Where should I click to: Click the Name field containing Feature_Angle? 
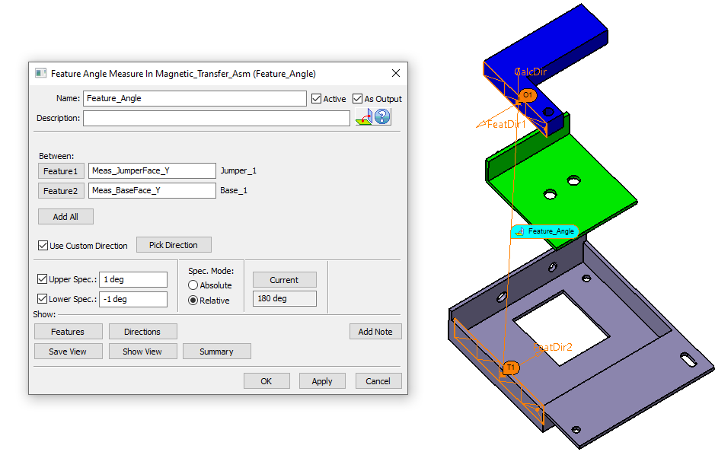[x=195, y=98]
